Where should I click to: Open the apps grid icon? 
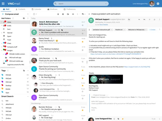coord(3,4)
